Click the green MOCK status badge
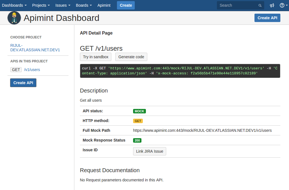The width and height of the screenshot is (289, 190). (139, 111)
